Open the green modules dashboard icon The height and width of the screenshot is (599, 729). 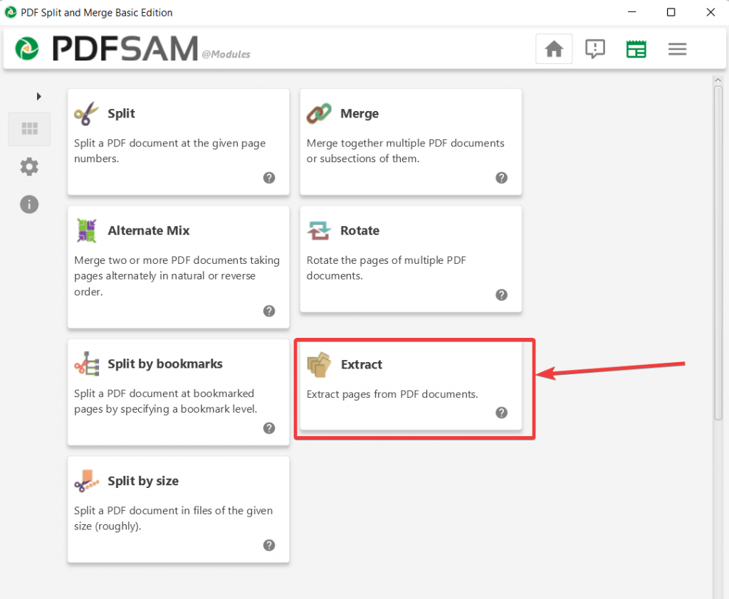pyautogui.click(x=636, y=49)
